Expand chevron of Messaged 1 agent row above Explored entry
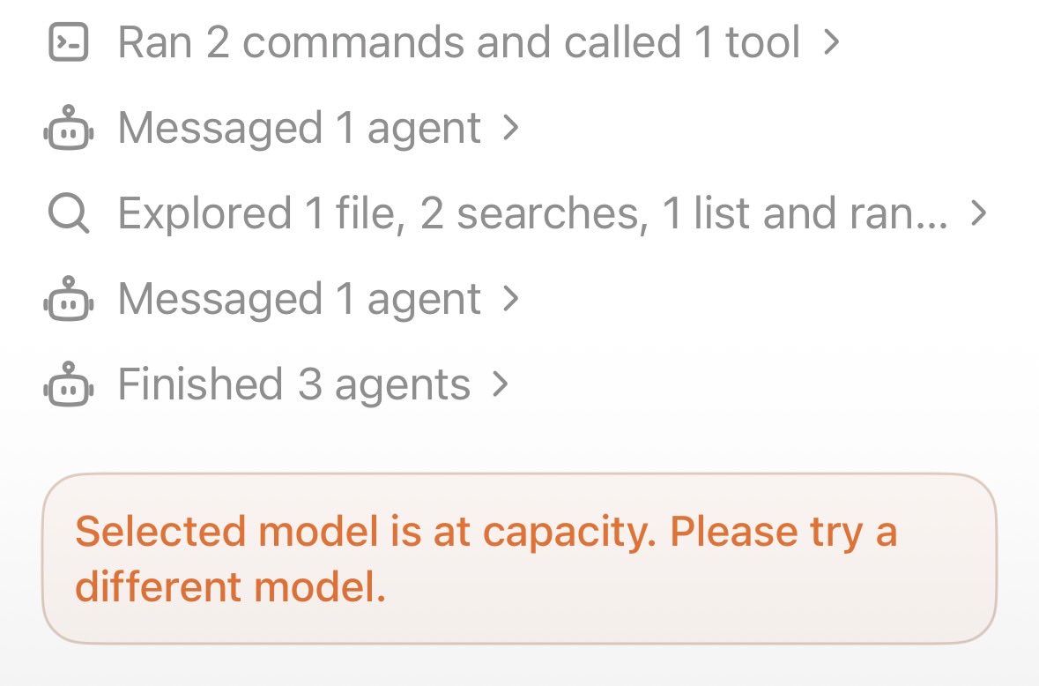This screenshot has width=1039, height=686. 510,127
